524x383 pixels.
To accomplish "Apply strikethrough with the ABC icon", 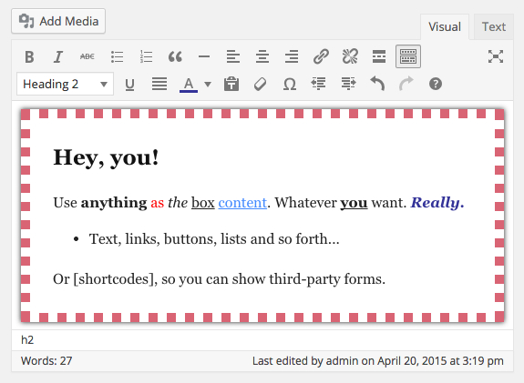I will click(87, 56).
